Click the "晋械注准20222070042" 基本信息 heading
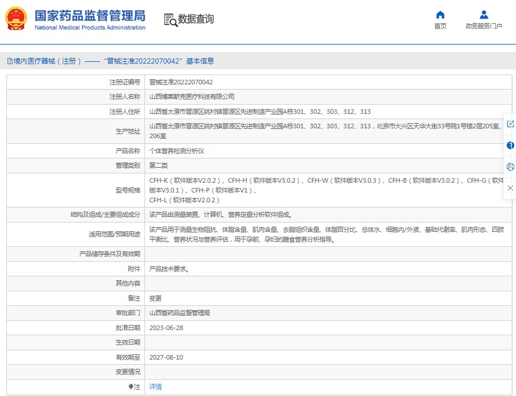The image size is (516, 396). pos(159,61)
